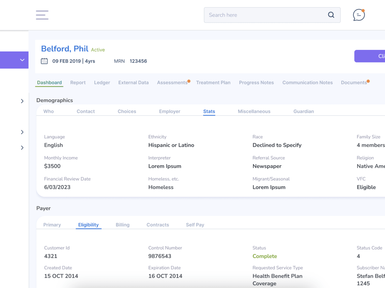
Task: Click the Active status label
Action: pos(98,50)
